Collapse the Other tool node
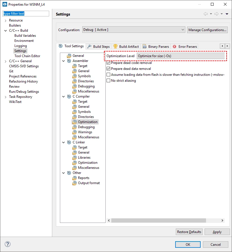This screenshot has height=252, width=232. (x=64, y=173)
